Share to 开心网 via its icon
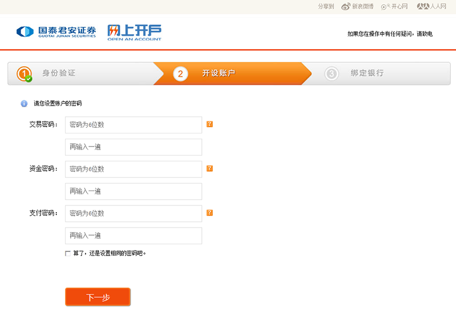Viewport: 456px width, 312px height. tap(385, 7)
